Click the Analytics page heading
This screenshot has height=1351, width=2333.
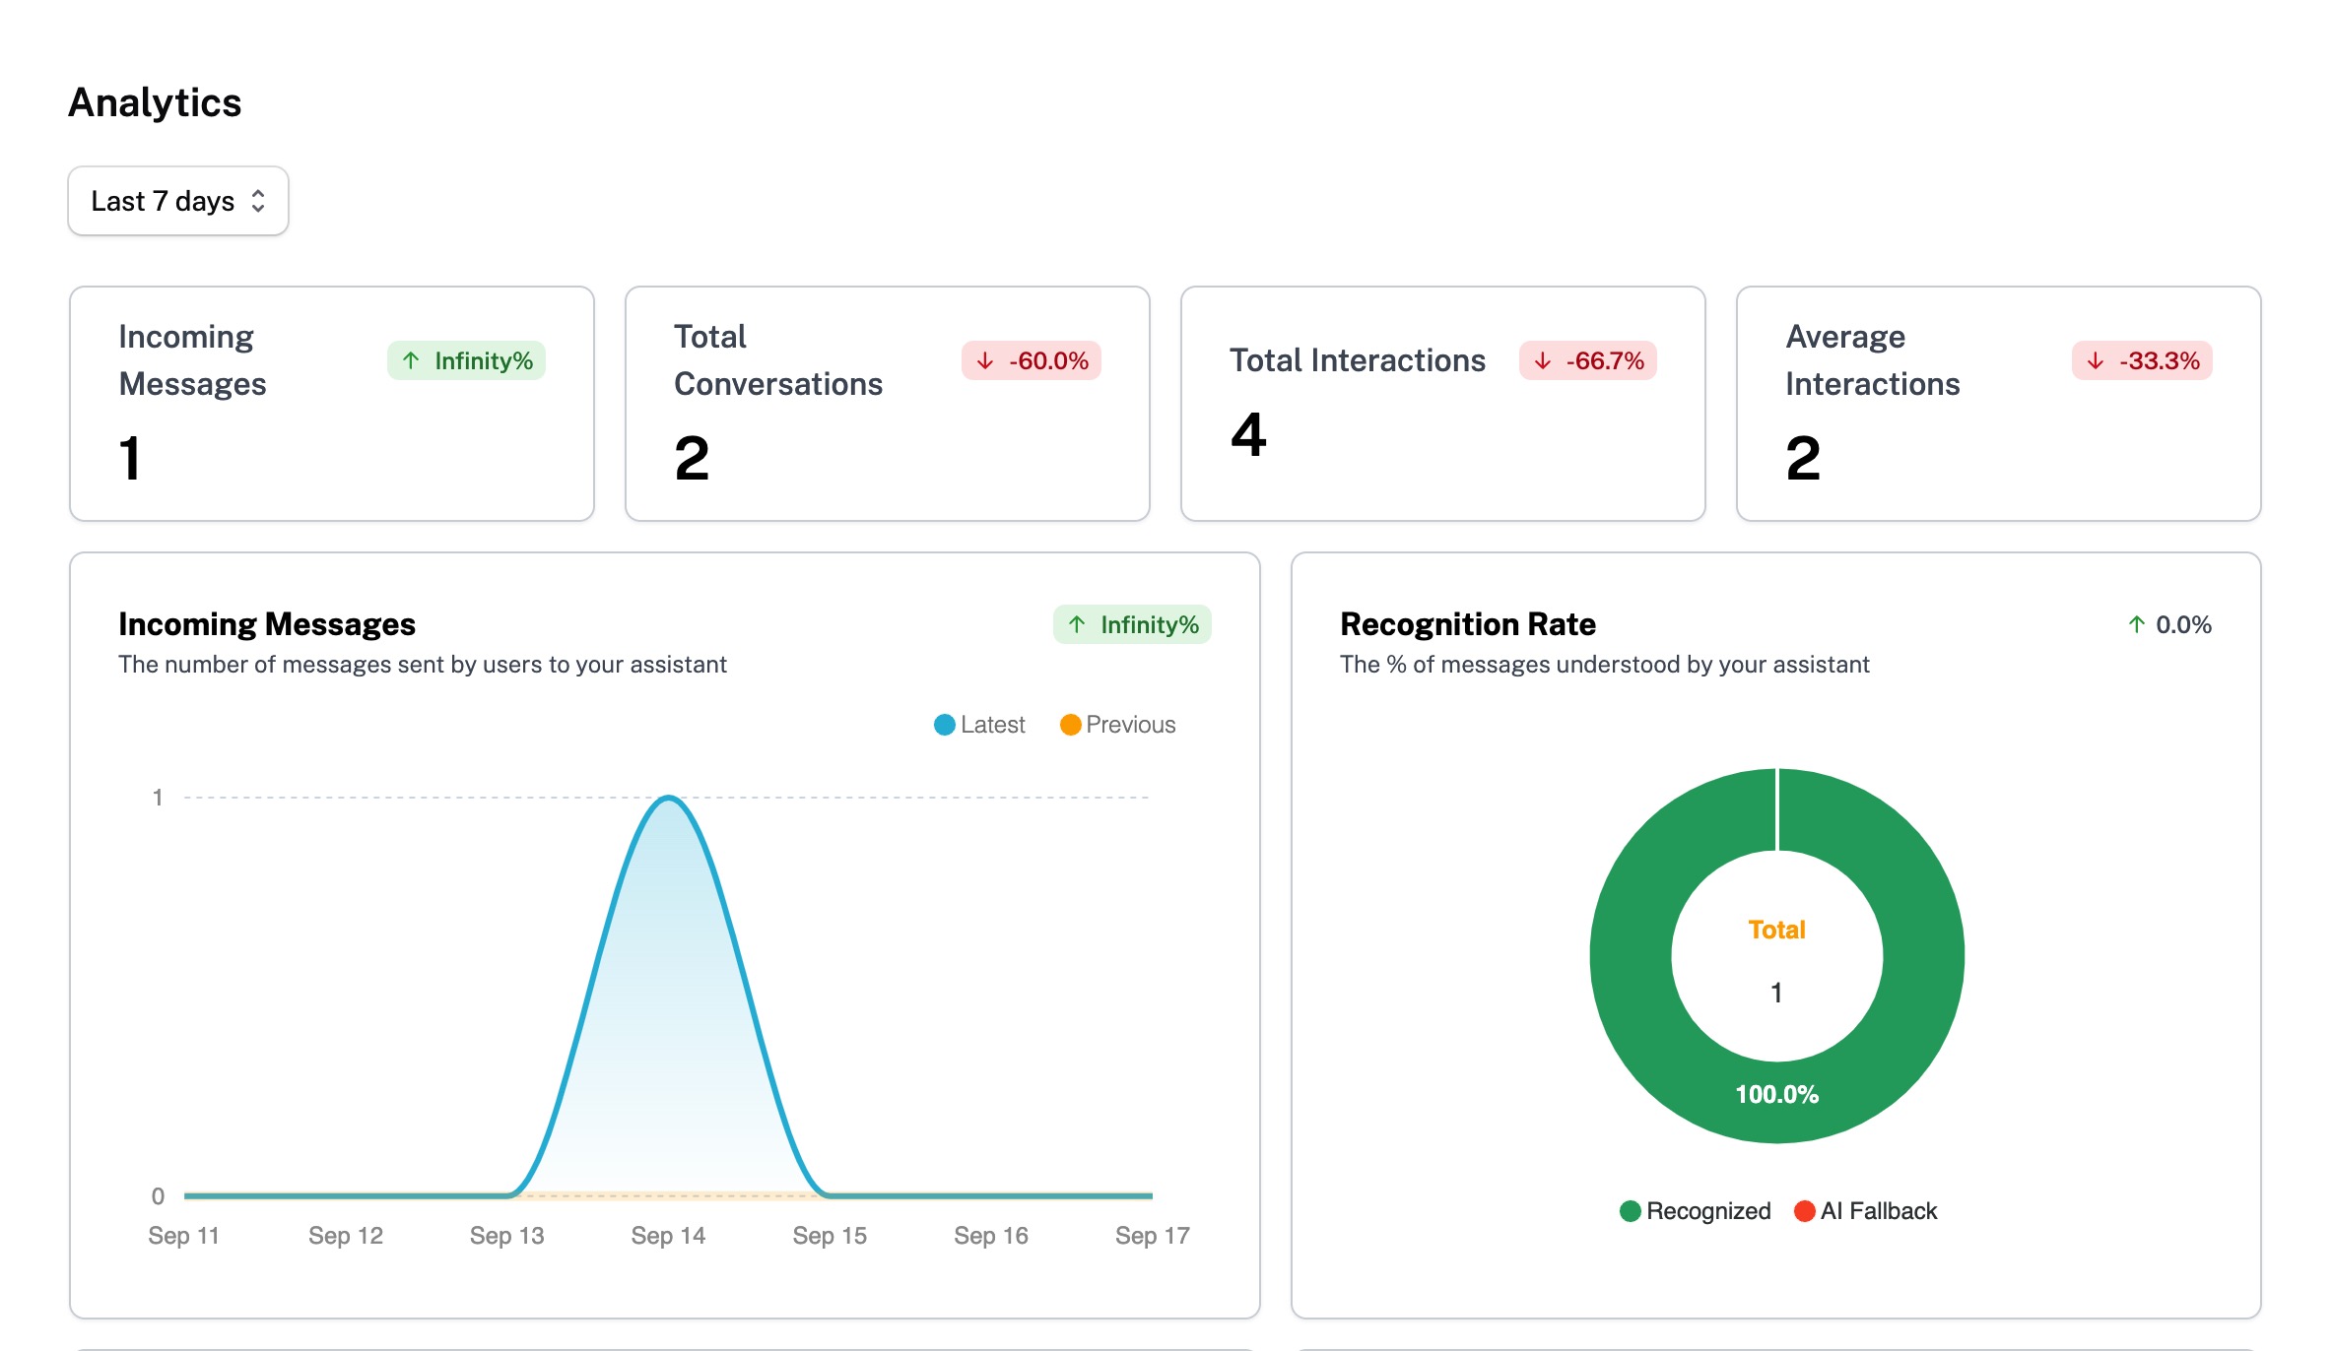155,102
